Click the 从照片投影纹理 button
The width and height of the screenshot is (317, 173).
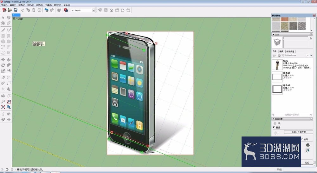[x=298, y=132]
